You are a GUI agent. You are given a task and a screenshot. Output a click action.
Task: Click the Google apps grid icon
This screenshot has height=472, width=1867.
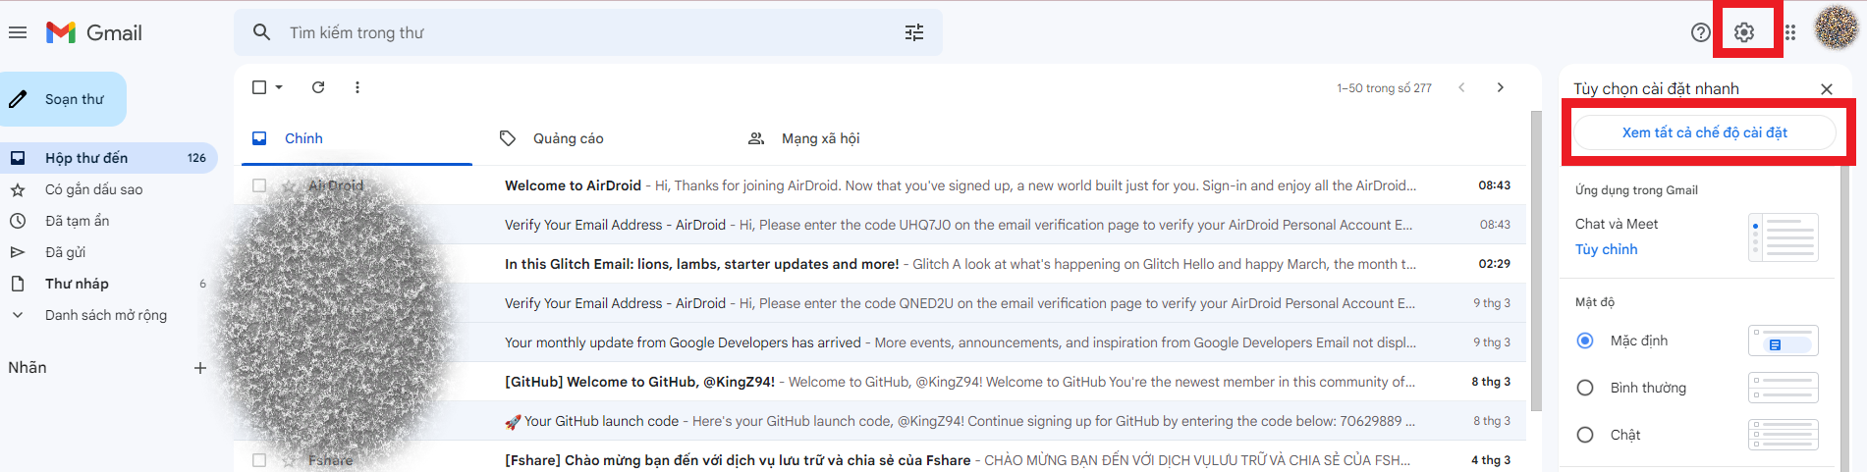point(1790,32)
